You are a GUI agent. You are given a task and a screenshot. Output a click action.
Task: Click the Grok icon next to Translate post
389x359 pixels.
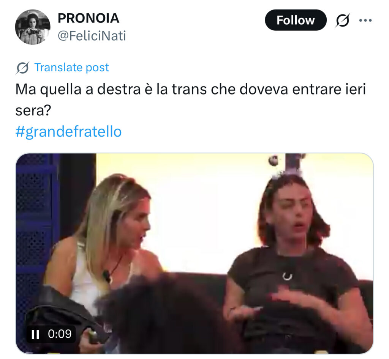tap(22, 68)
